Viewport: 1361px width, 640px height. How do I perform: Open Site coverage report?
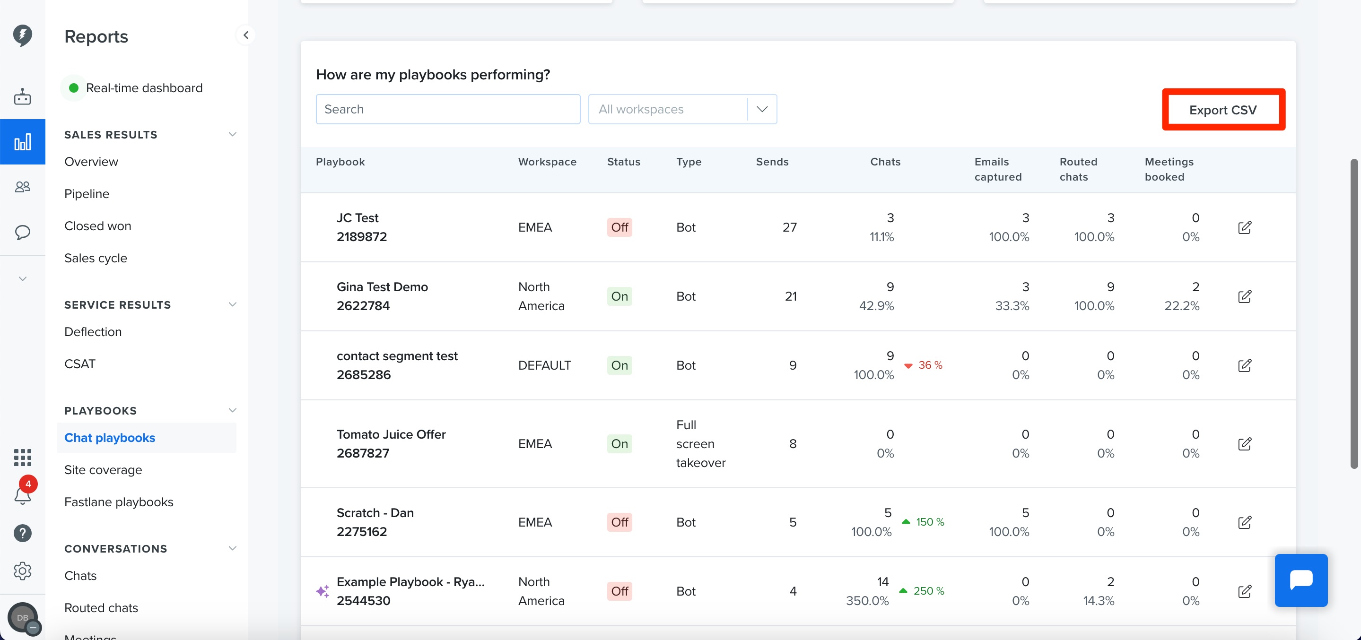coord(103,470)
